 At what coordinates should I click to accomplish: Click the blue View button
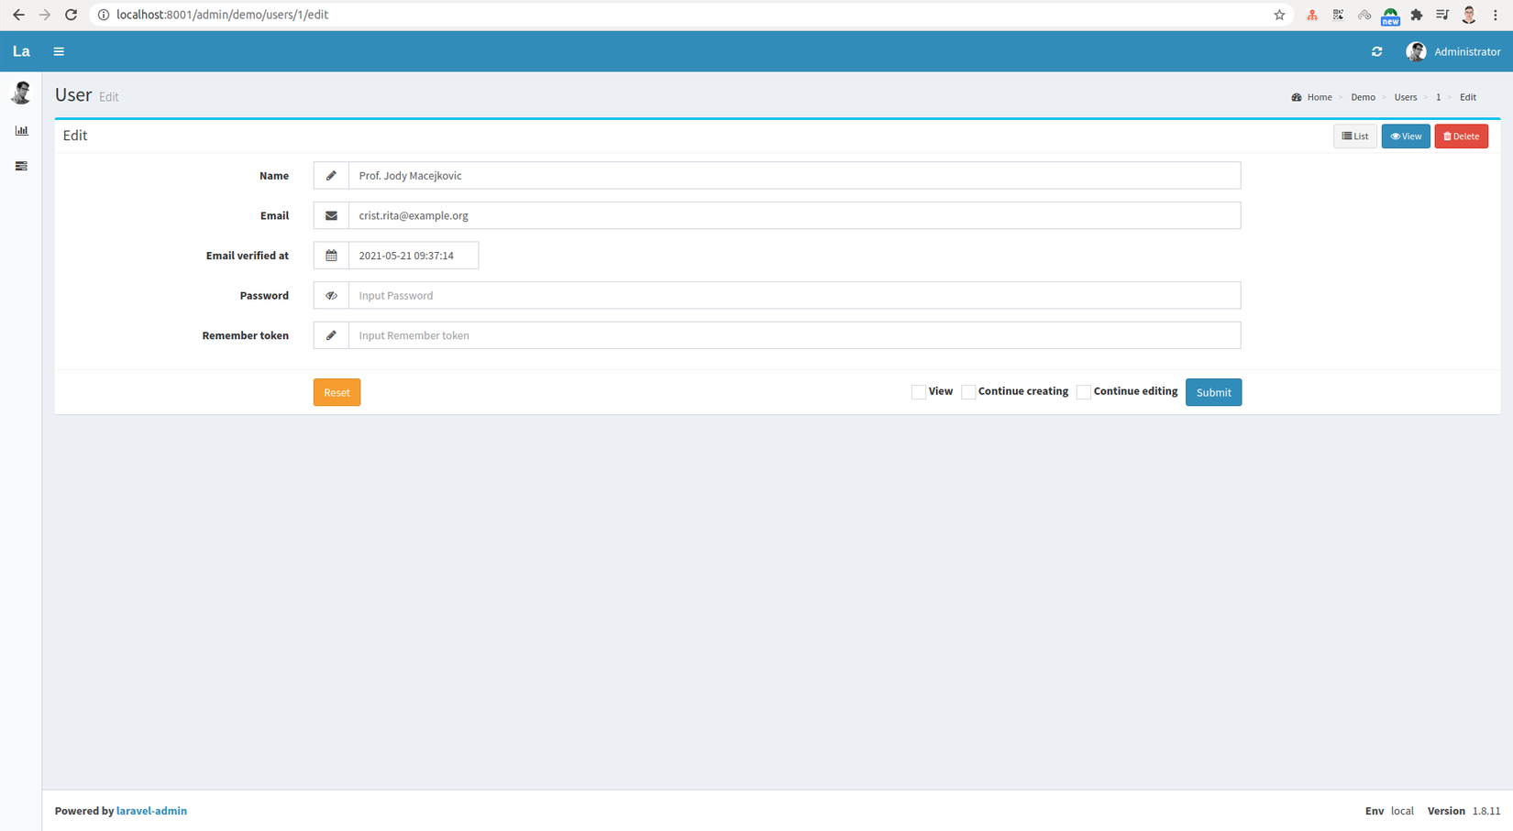(1406, 136)
